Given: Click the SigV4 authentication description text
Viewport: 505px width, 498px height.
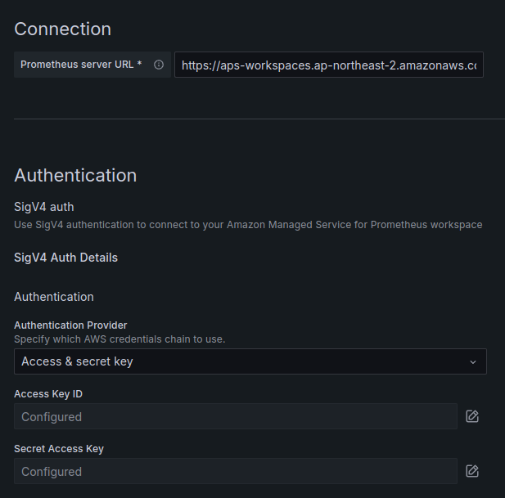Looking at the screenshot, I should tap(248, 225).
